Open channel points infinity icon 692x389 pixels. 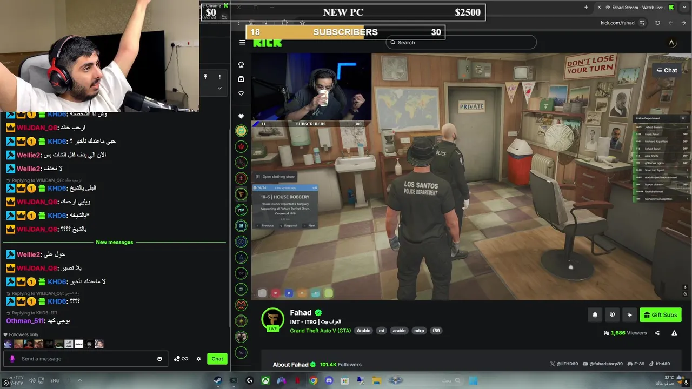(181, 359)
